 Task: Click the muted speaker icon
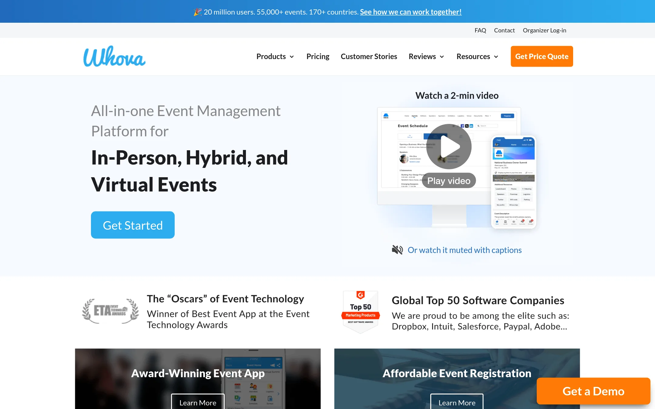397,250
